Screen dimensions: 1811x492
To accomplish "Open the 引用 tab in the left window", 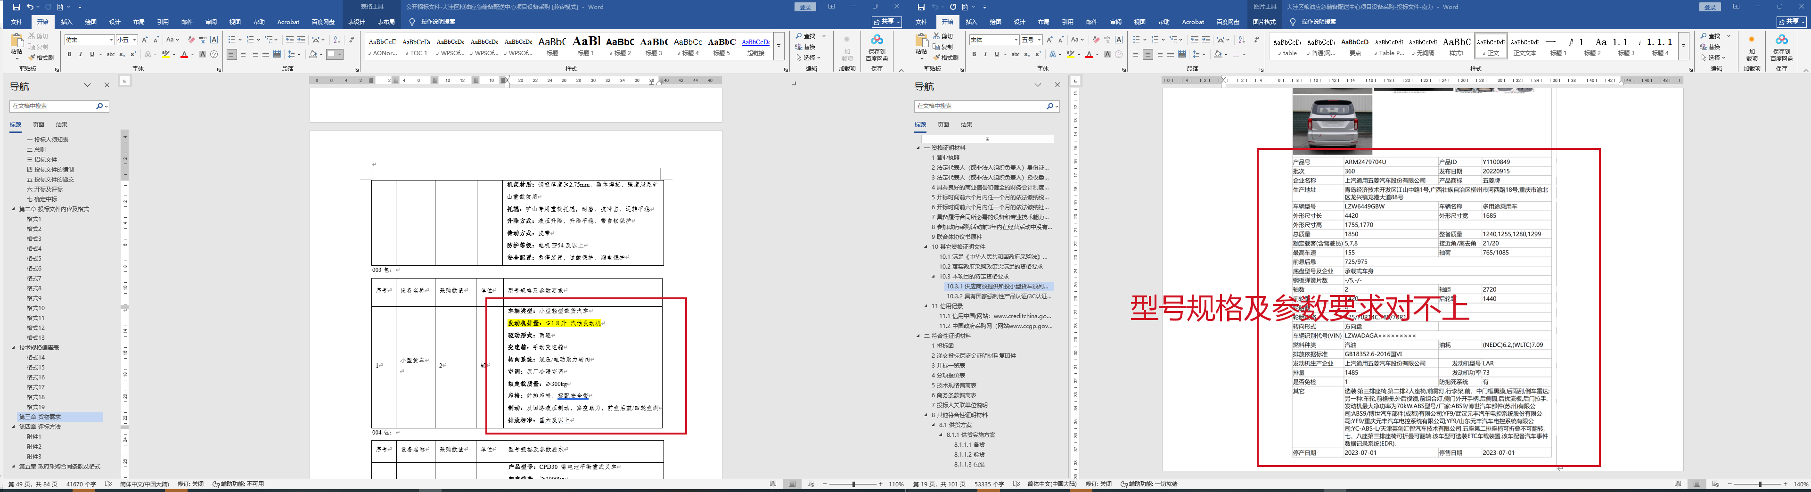I will pyautogui.click(x=163, y=22).
